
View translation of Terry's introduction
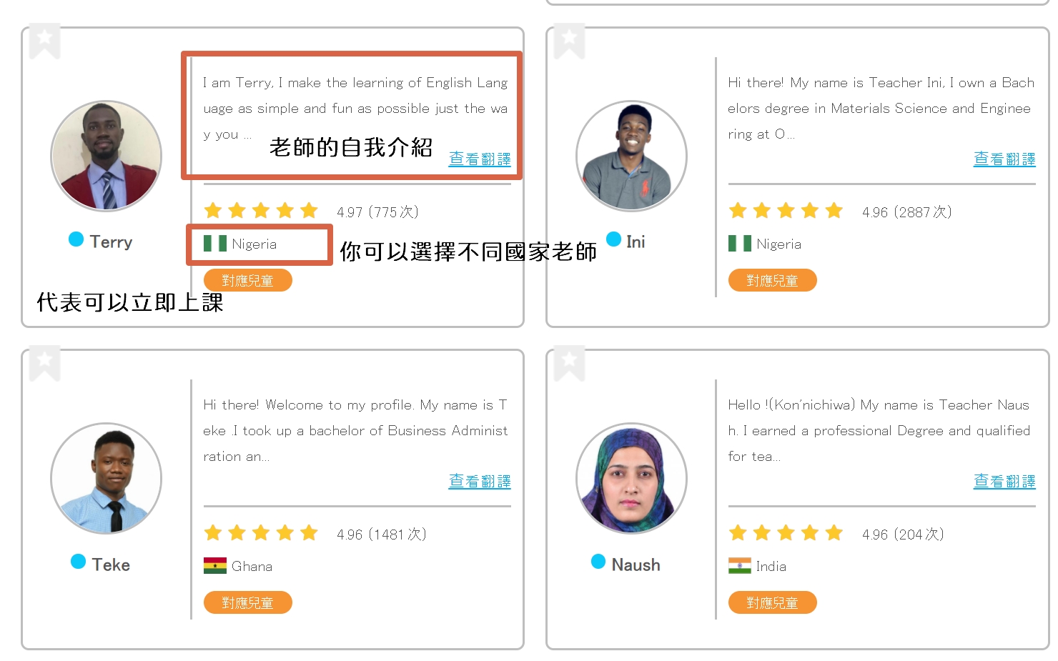(480, 159)
